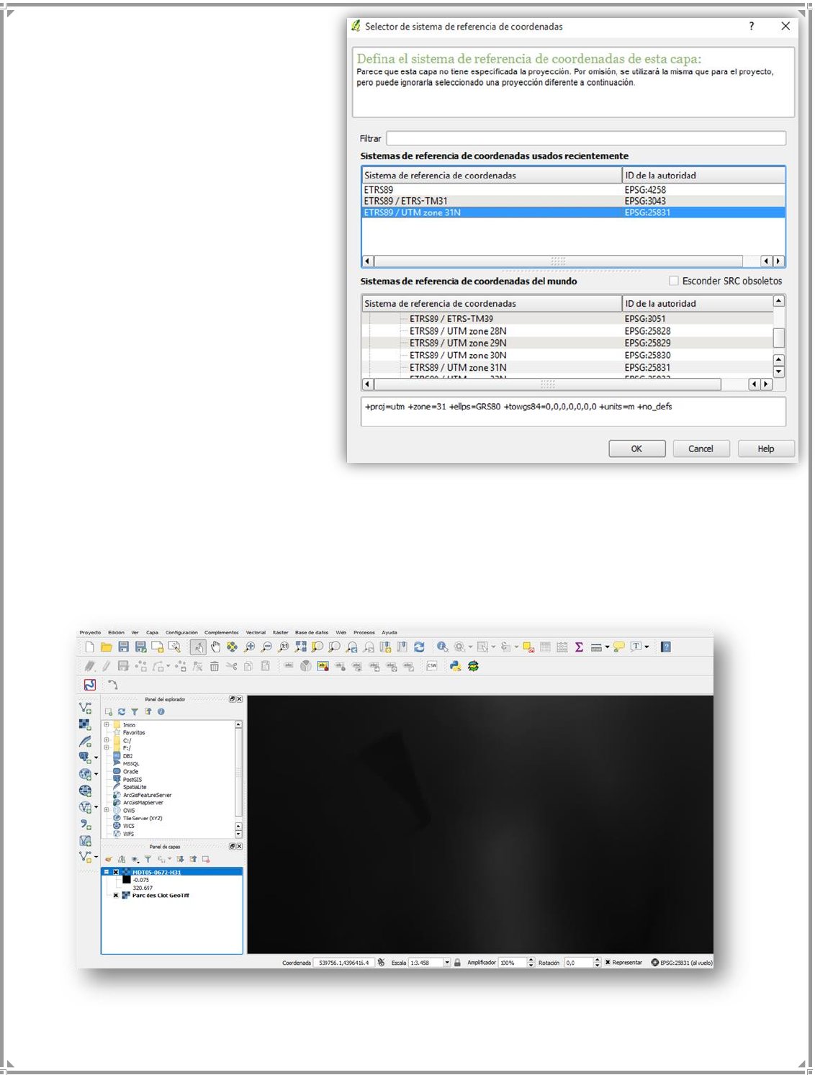The image size is (815, 1075).
Task: Select the Pan map hand tool
Action: [215, 647]
